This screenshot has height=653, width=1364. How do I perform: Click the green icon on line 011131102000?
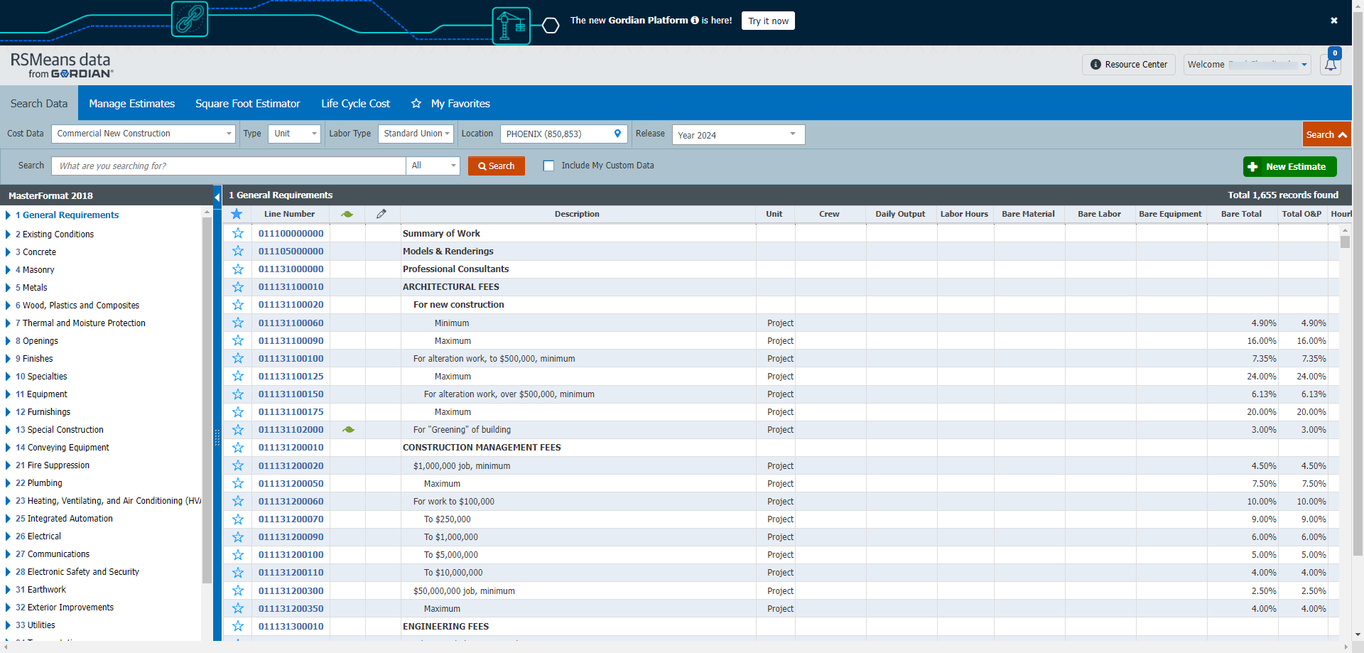348,430
